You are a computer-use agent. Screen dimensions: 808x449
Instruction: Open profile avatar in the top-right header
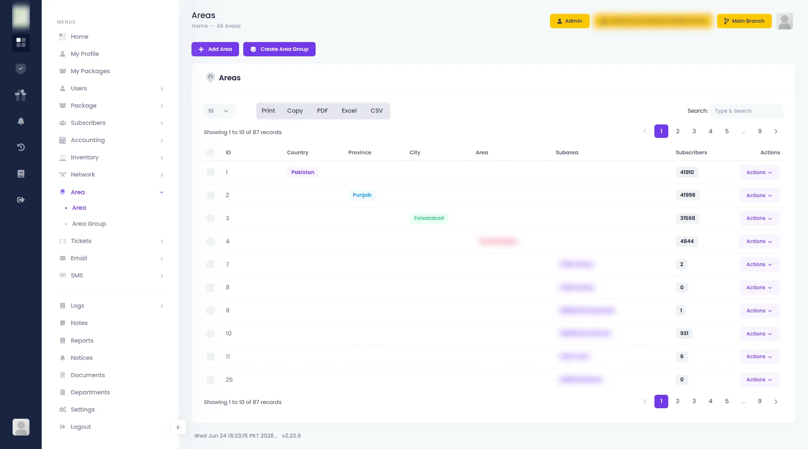pos(784,21)
